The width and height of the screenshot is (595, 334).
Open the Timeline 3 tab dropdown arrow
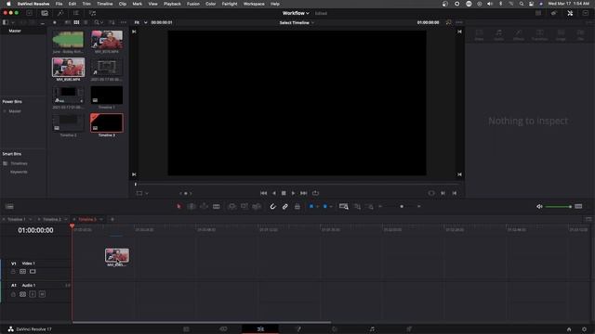pos(101,219)
